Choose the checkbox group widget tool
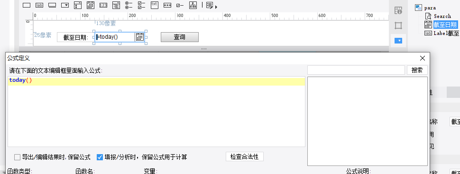The image size is (460, 174). (142, 5)
